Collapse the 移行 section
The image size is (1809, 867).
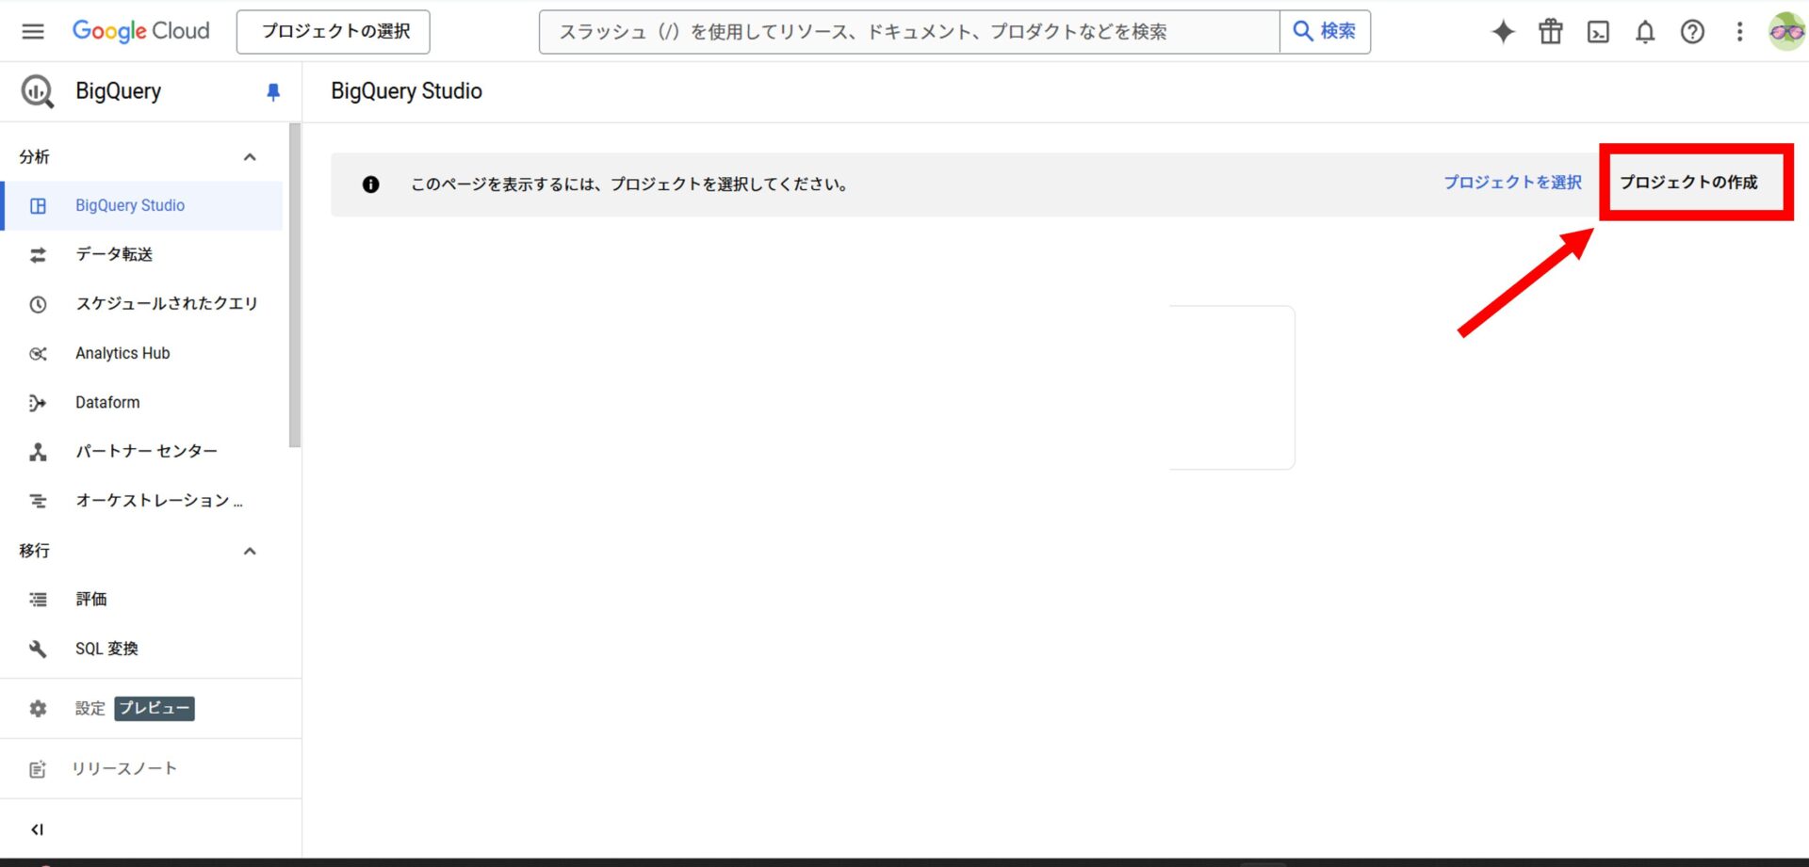coord(250,551)
